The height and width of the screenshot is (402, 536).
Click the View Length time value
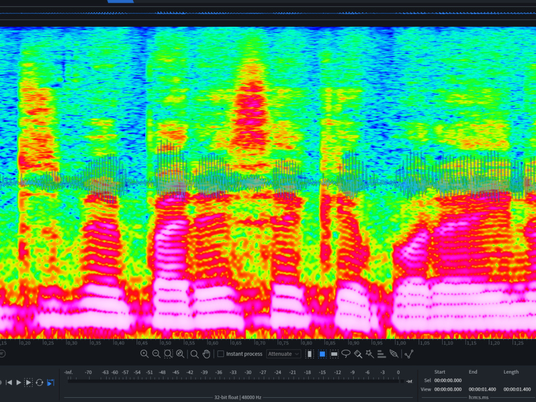[x=517, y=389]
